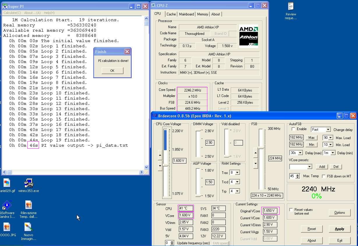The image size is (358, 246).
Task: Click the Add VCore preset button
Action: click(322, 167)
